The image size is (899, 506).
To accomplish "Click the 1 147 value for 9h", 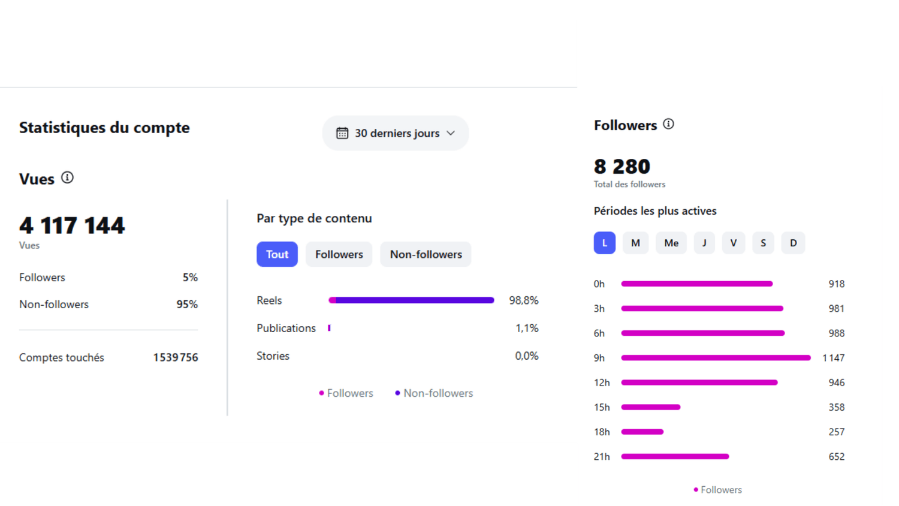I will click(833, 358).
